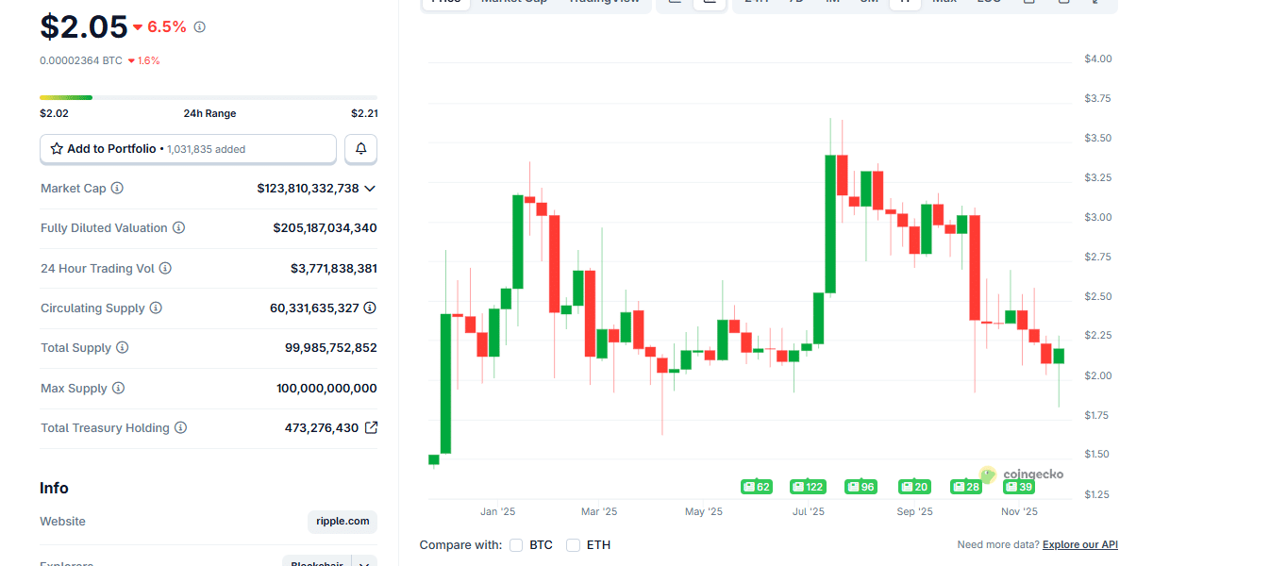Click the Total Treasury Holding info icon

coord(180,428)
